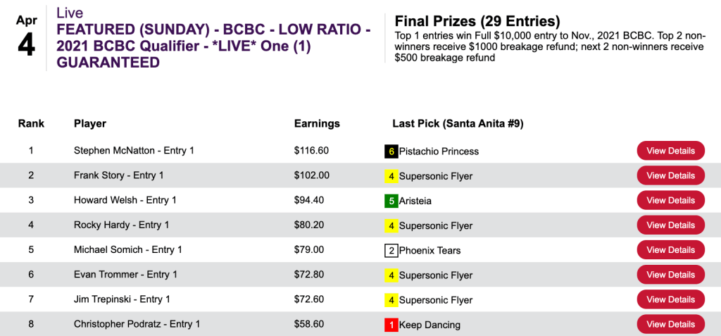View details for Stephen McNatton's entry
The height and width of the screenshot is (336, 721).
pos(670,151)
